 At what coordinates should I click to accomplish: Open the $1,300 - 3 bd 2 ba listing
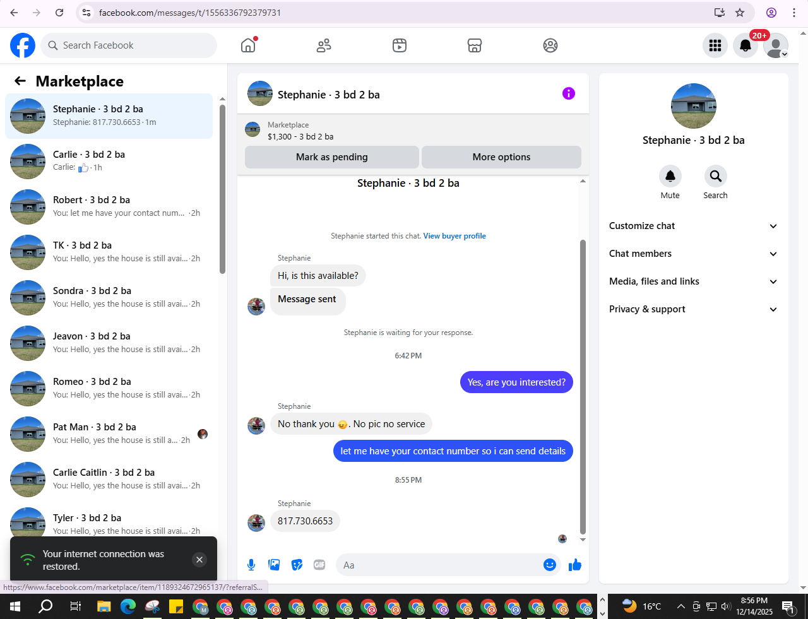pos(300,136)
